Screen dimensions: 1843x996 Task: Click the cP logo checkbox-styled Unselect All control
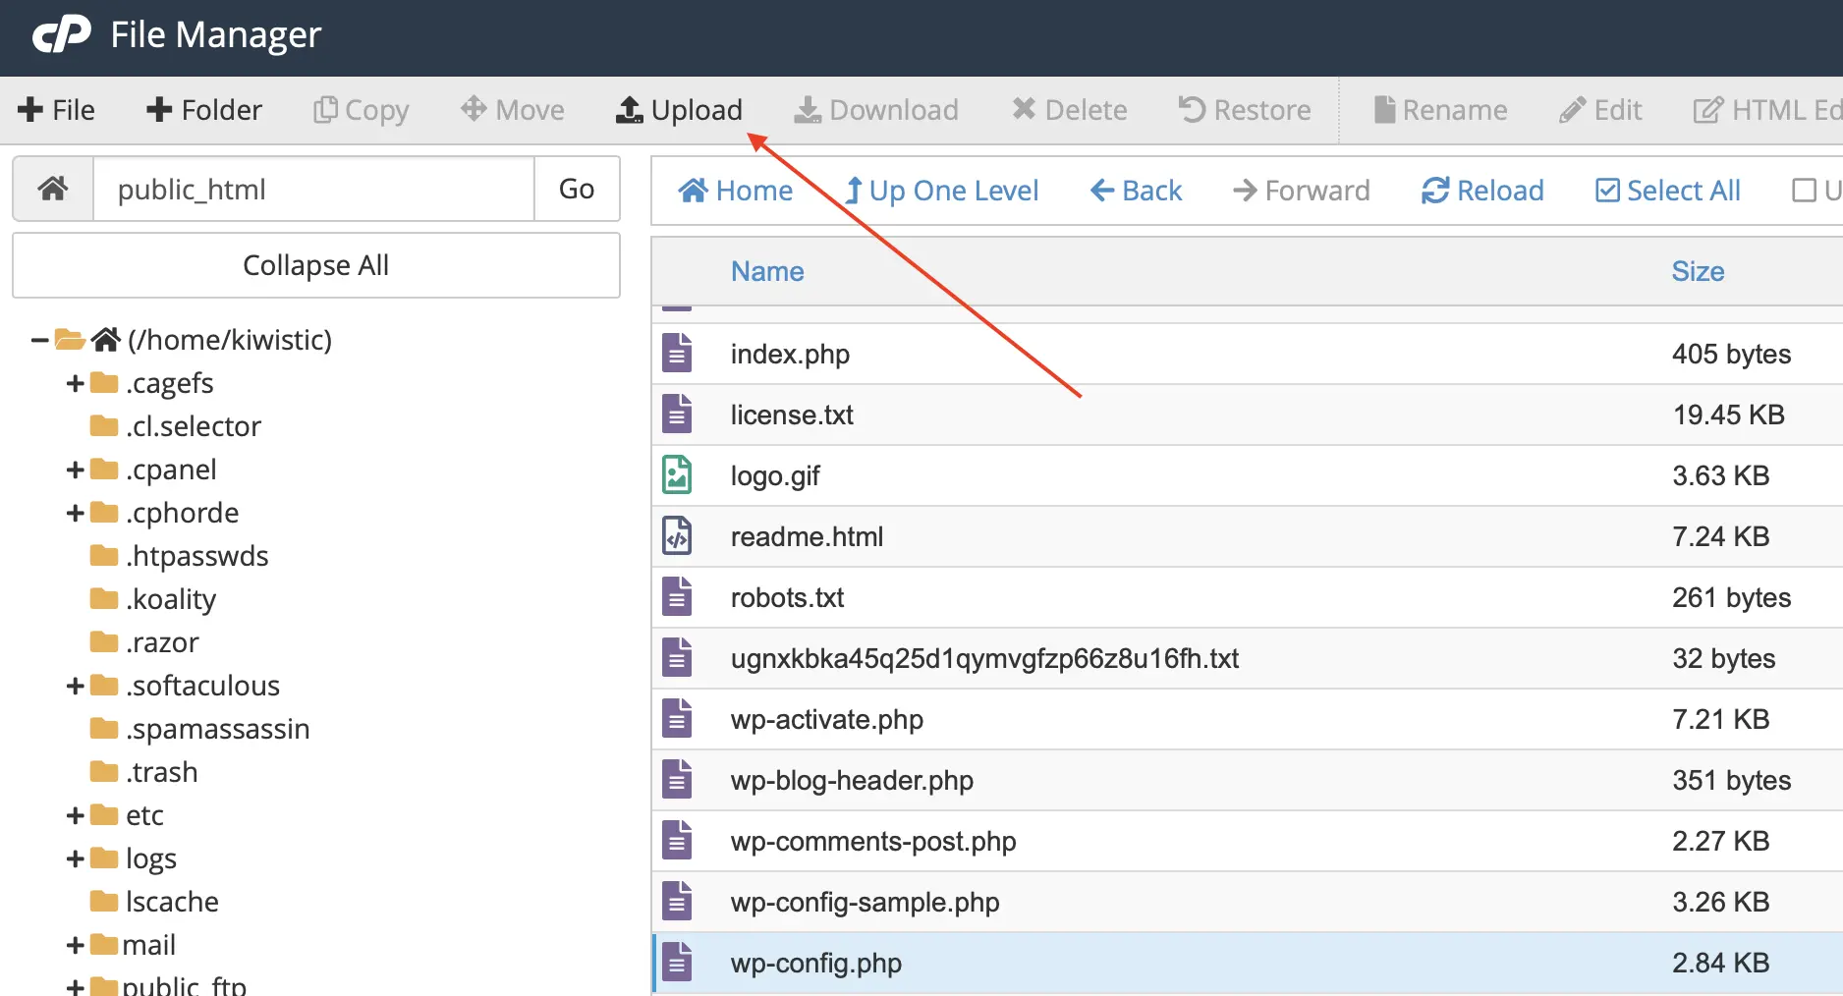click(1805, 190)
